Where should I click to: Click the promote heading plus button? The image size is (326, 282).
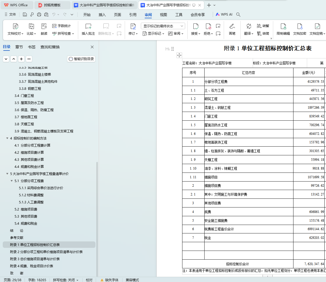21,59
